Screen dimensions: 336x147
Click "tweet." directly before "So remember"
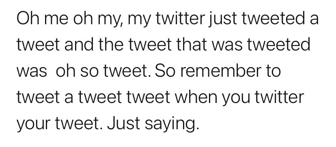point(127,71)
